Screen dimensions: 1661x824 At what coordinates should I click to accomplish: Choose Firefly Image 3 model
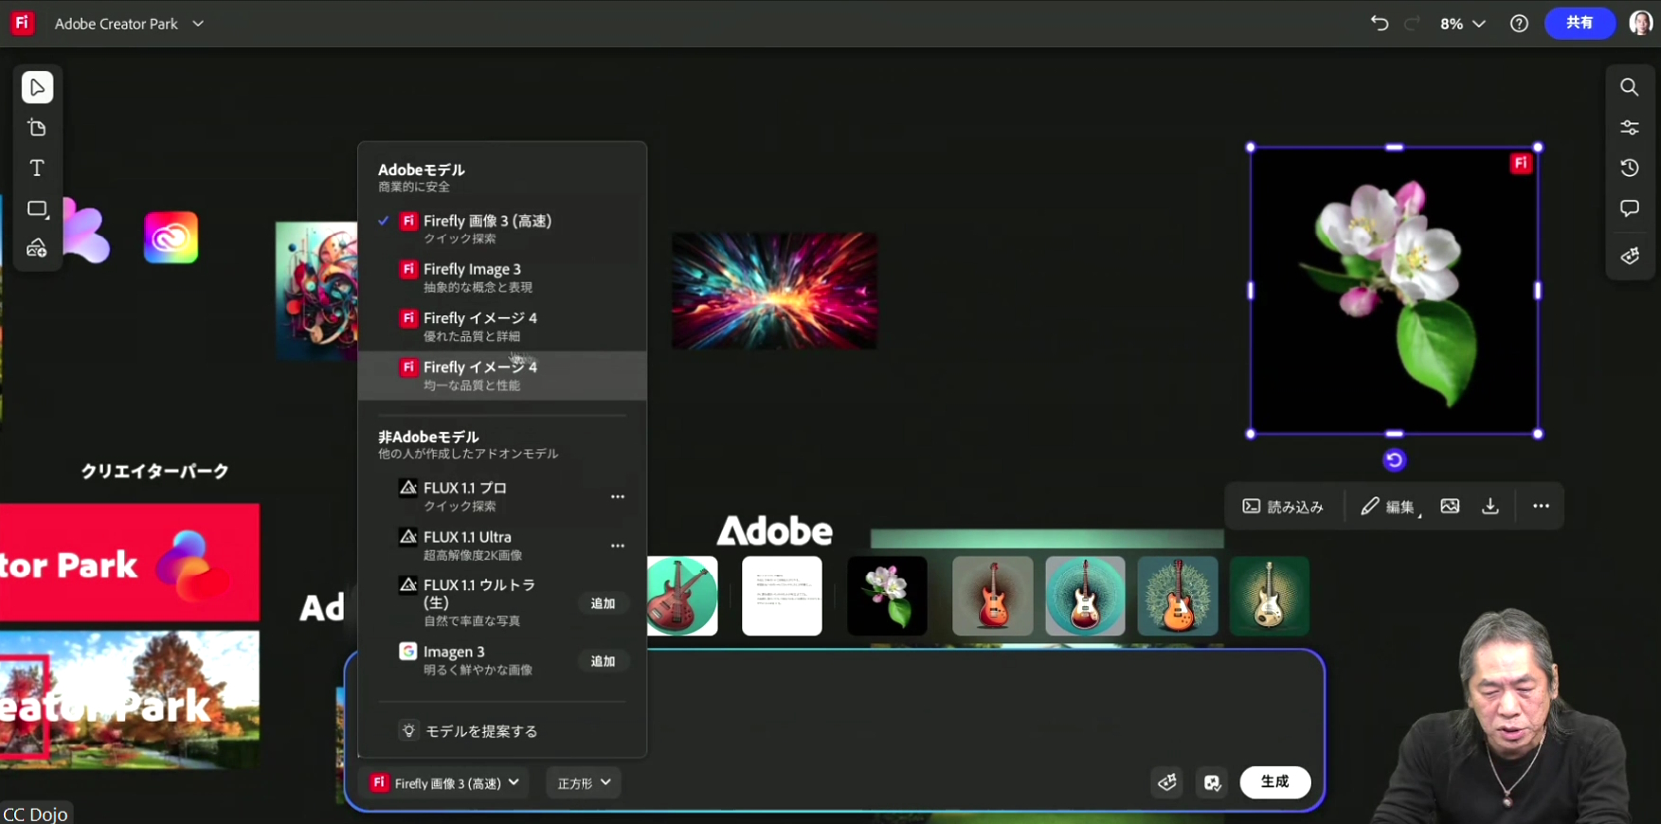pos(502,278)
